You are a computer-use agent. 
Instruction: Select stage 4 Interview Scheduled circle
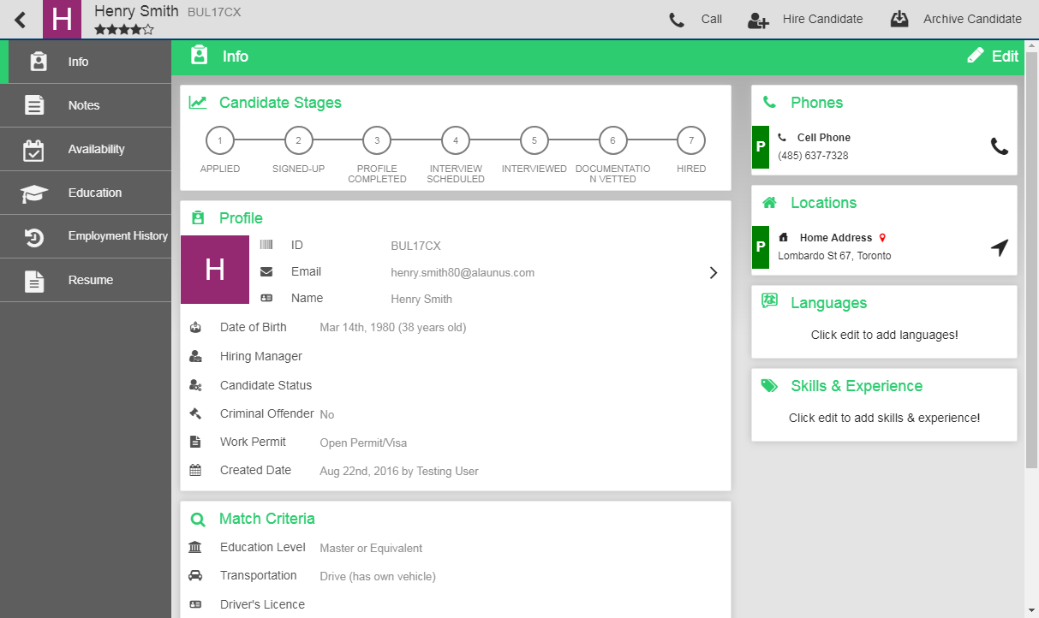[x=456, y=140]
